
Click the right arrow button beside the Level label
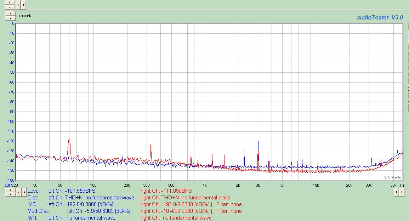pyautogui.click(x=24, y=192)
